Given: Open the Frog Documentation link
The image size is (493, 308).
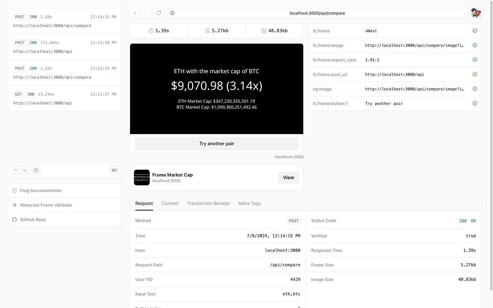Looking at the screenshot, I should [x=65, y=190].
